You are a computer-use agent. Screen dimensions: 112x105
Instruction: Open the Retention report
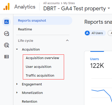tap(29, 101)
